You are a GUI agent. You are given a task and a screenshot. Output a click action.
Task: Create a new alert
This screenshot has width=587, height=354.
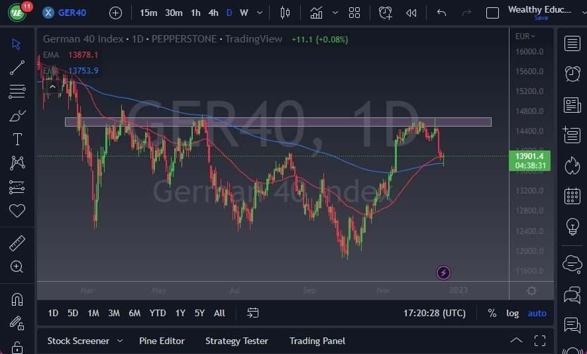pos(385,13)
